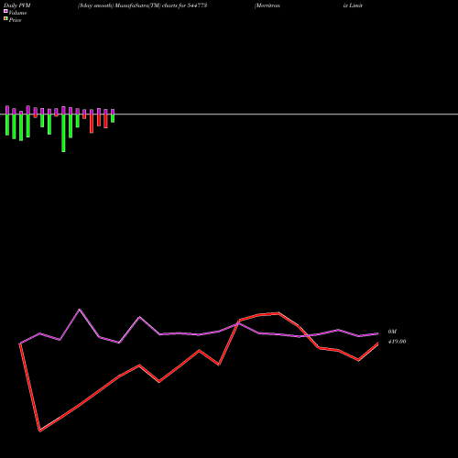This screenshot has height=458, width=458.
Task: Click the 419.00 price value label
Action: pyautogui.click(x=397, y=342)
